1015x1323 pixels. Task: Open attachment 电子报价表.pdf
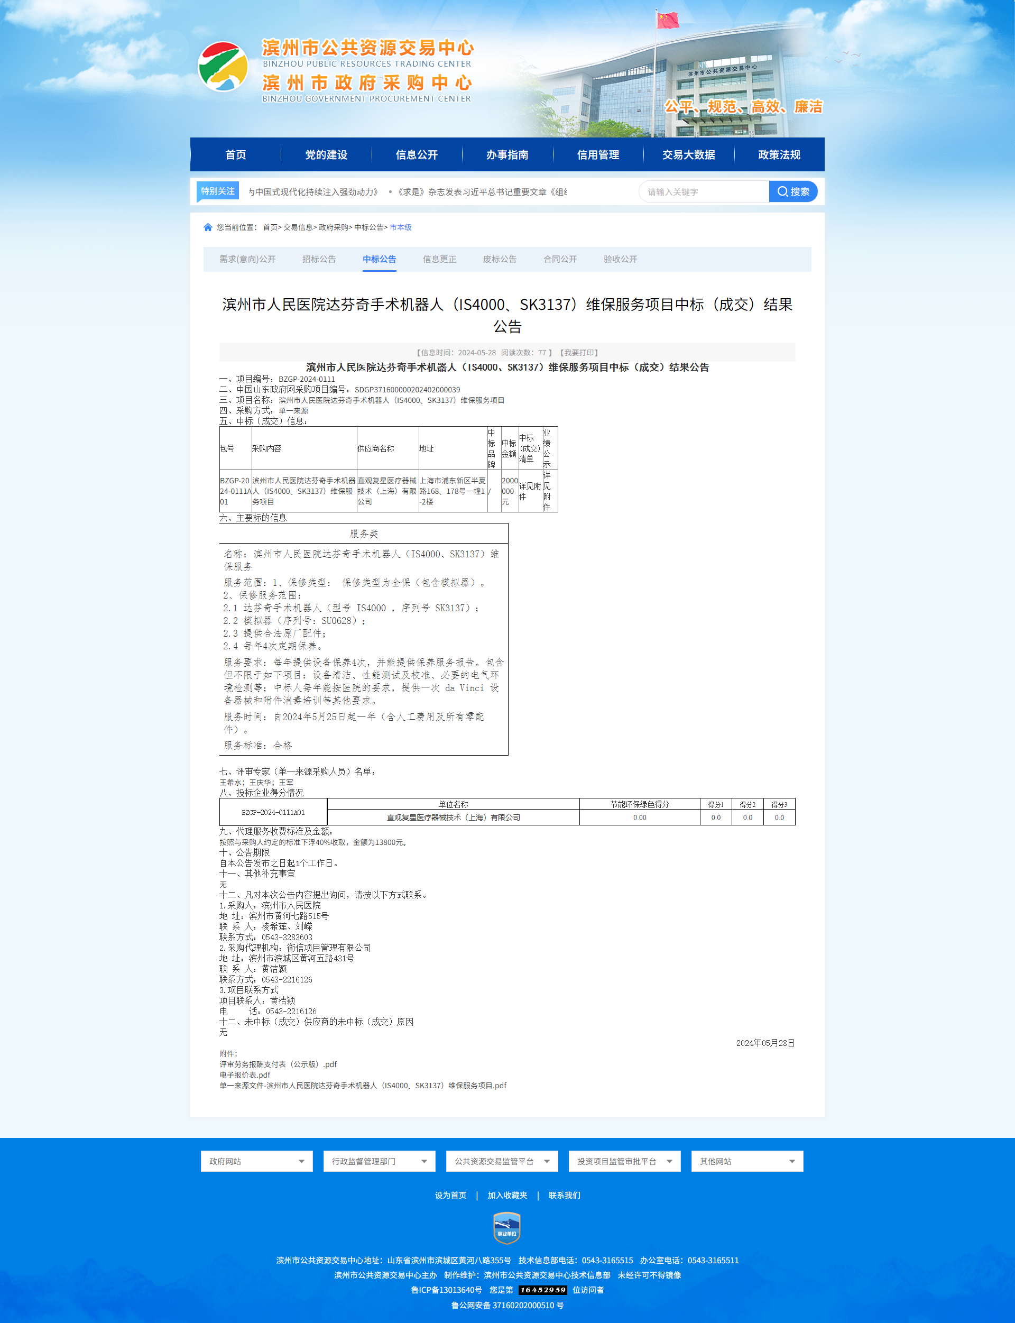245,1075
